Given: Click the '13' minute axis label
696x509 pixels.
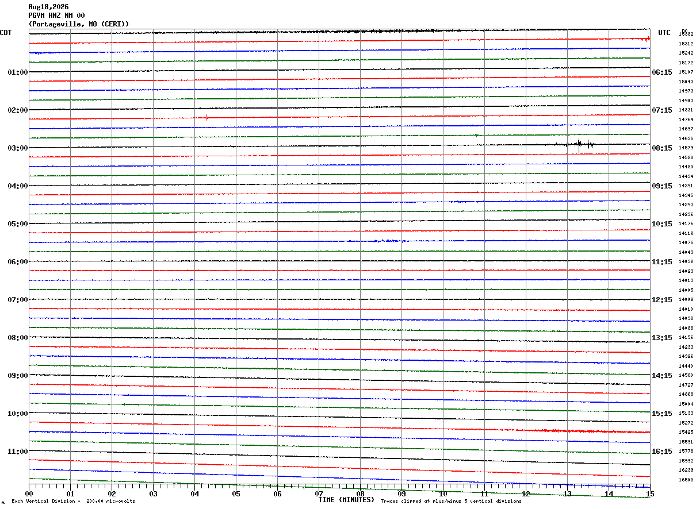Looking at the screenshot, I should [x=567, y=494].
